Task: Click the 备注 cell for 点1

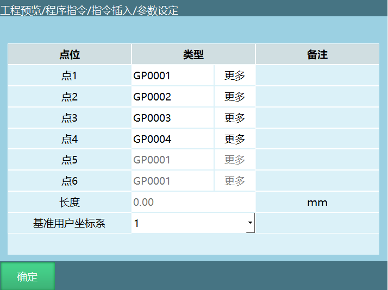Action: point(317,76)
